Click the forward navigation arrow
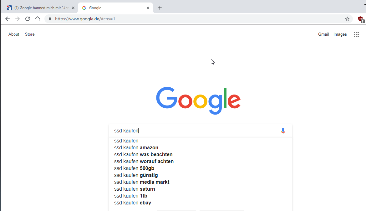Viewport: 366px width, 211px height. point(18,19)
